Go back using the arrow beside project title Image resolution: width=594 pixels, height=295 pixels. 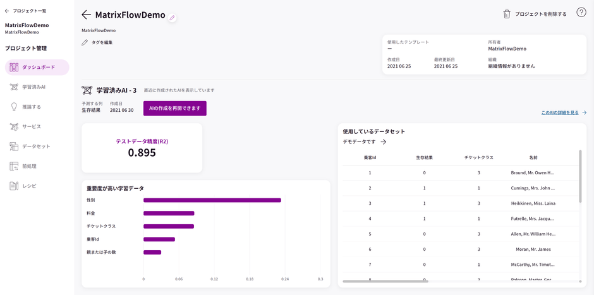pyautogui.click(x=87, y=15)
